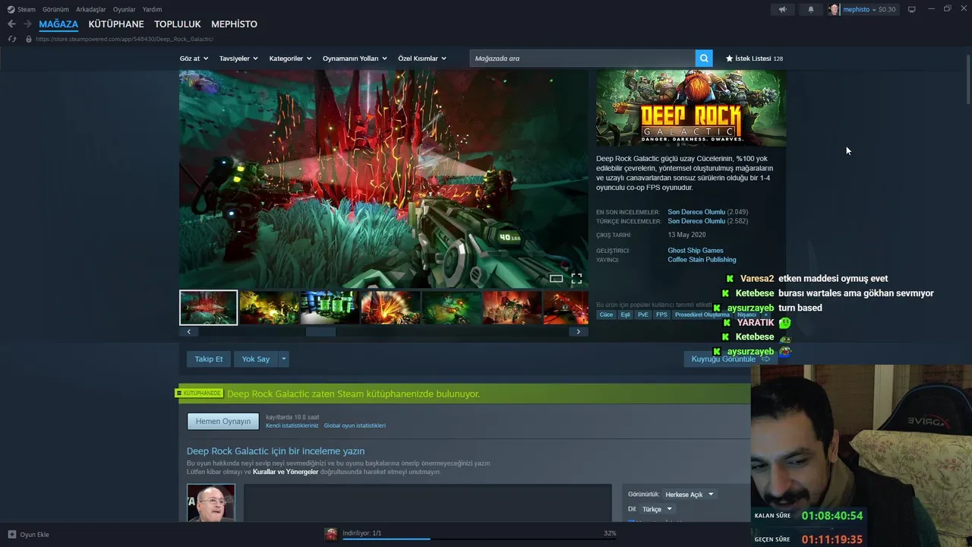
Task: Click the Prosedürel Oluşturma tag
Action: click(702, 315)
